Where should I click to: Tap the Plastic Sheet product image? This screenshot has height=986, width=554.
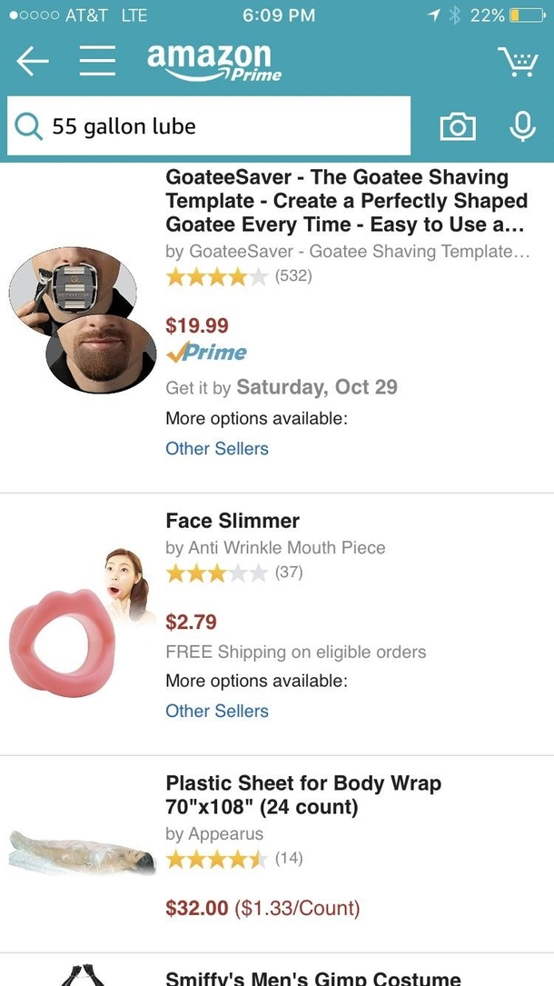point(81,851)
